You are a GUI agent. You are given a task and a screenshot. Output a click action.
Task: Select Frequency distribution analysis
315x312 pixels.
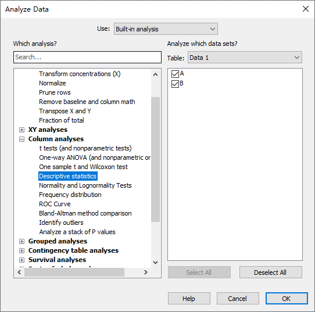click(70, 195)
